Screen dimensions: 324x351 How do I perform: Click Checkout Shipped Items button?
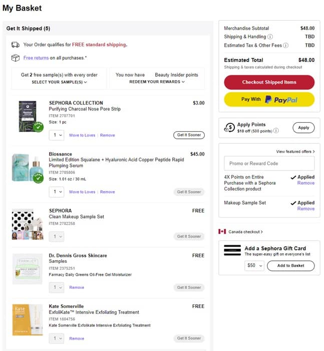click(x=269, y=82)
